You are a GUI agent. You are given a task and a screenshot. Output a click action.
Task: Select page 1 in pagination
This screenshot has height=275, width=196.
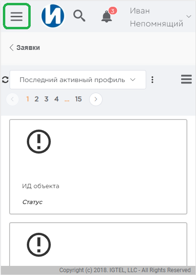tap(27, 99)
